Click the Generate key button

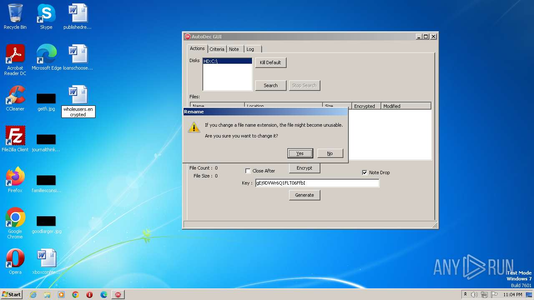tap(304, 195)
